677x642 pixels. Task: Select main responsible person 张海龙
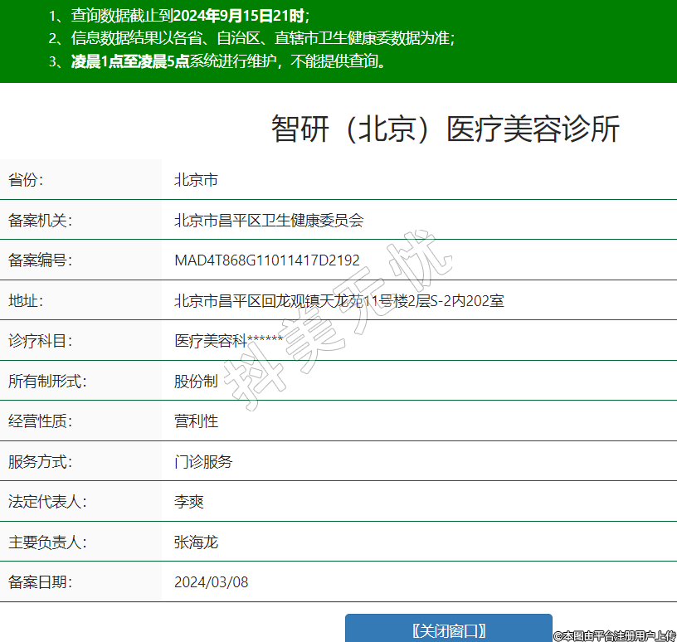[196, 542]
